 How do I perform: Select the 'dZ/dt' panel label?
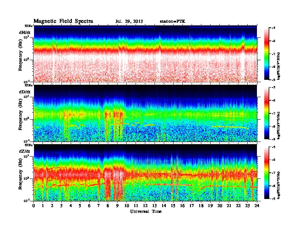(x=25, y=151)
